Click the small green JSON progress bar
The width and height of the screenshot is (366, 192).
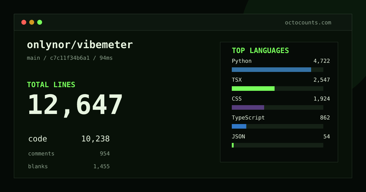click(233, 145)
